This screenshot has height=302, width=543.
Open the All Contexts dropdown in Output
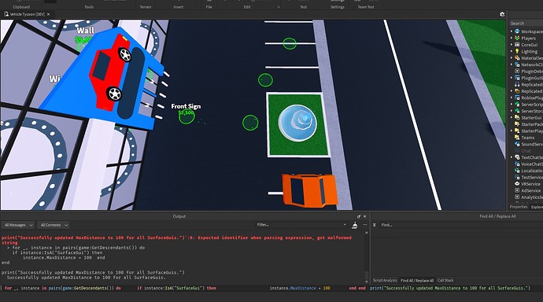click(x=54, y=225)
